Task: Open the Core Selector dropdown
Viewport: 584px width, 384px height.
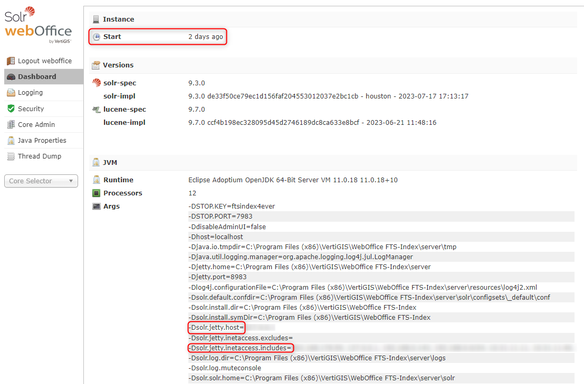Action: 41,181
